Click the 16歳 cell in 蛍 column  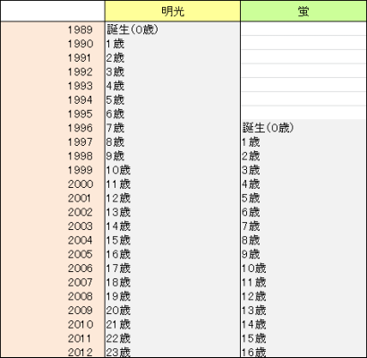click(x=303, y=353)
